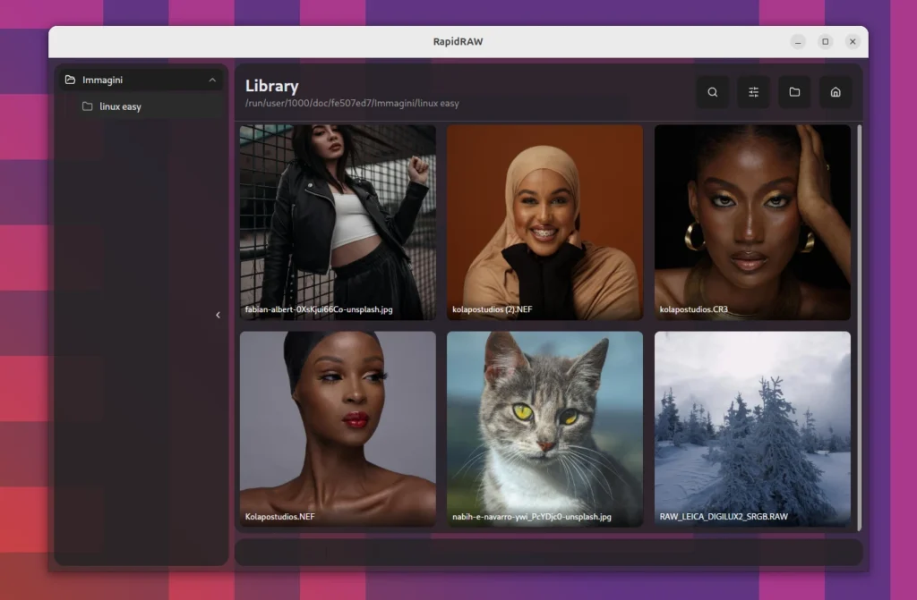Open the kolapostudios.CR3 image
Screen dimensions: 917x600
coord(752,222)
